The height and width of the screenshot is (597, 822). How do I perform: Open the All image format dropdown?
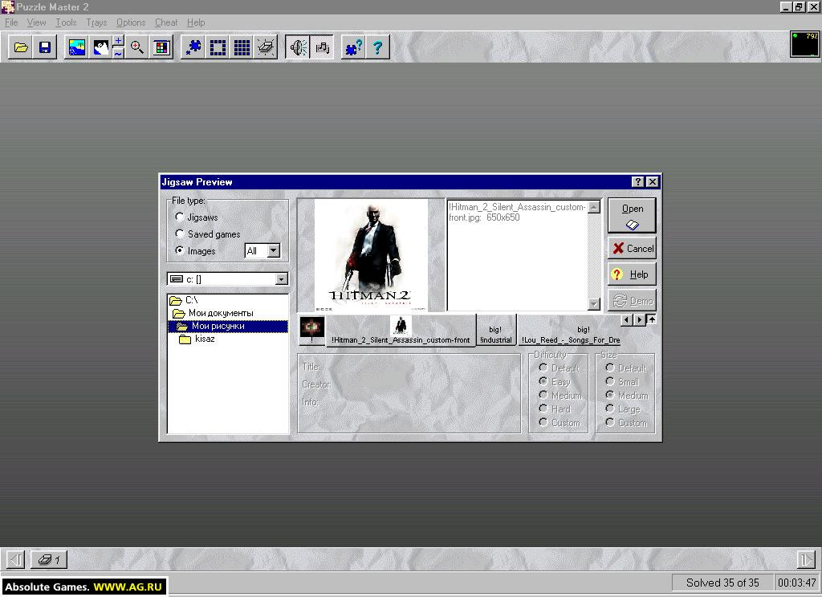coord(273,251)
